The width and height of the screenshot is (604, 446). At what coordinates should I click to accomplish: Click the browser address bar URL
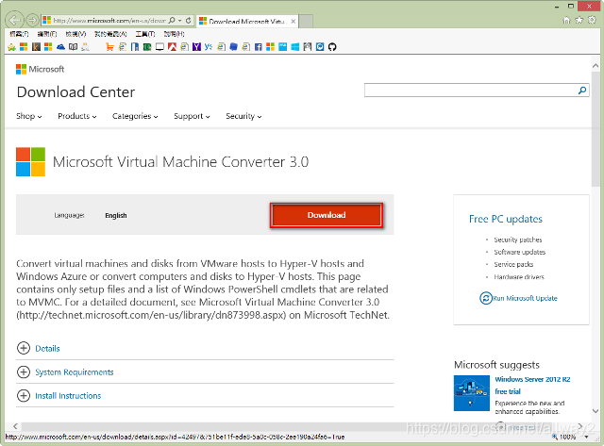coord(109,21)
